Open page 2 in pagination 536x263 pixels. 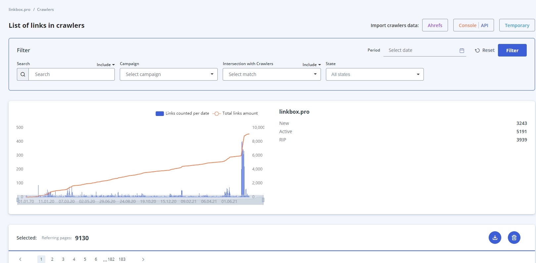point(52,259)
